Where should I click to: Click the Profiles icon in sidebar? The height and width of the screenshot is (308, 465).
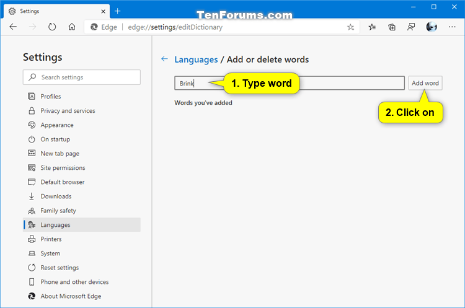[32, 96]
